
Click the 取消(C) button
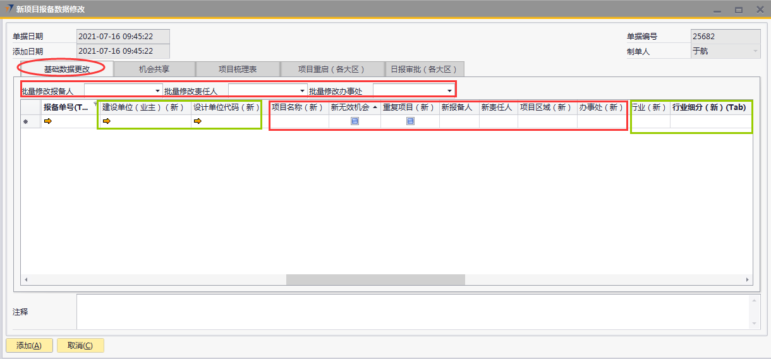tap(80, 346)
